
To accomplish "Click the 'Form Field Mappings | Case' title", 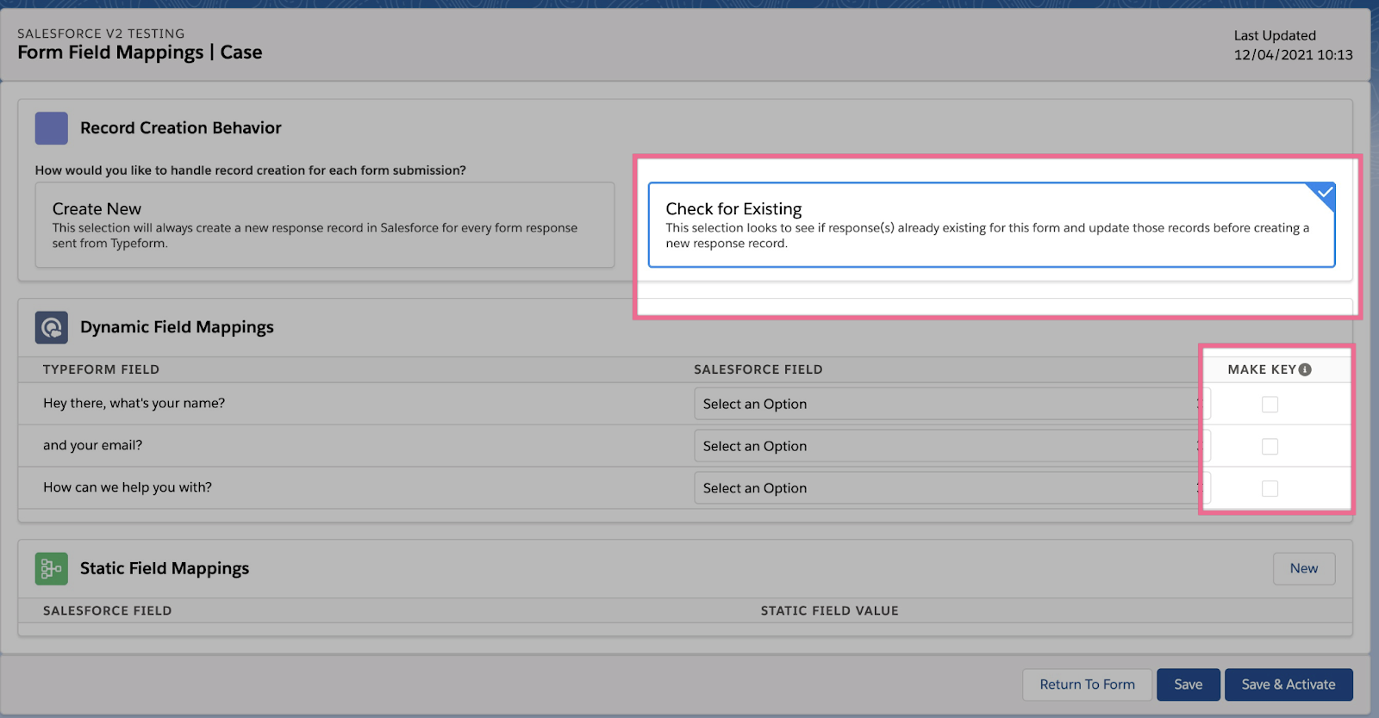I will (x=140, y=53).
